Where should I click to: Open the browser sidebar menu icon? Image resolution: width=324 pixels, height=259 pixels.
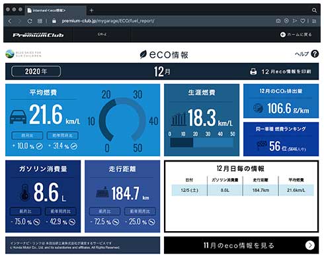click(314, 21)
